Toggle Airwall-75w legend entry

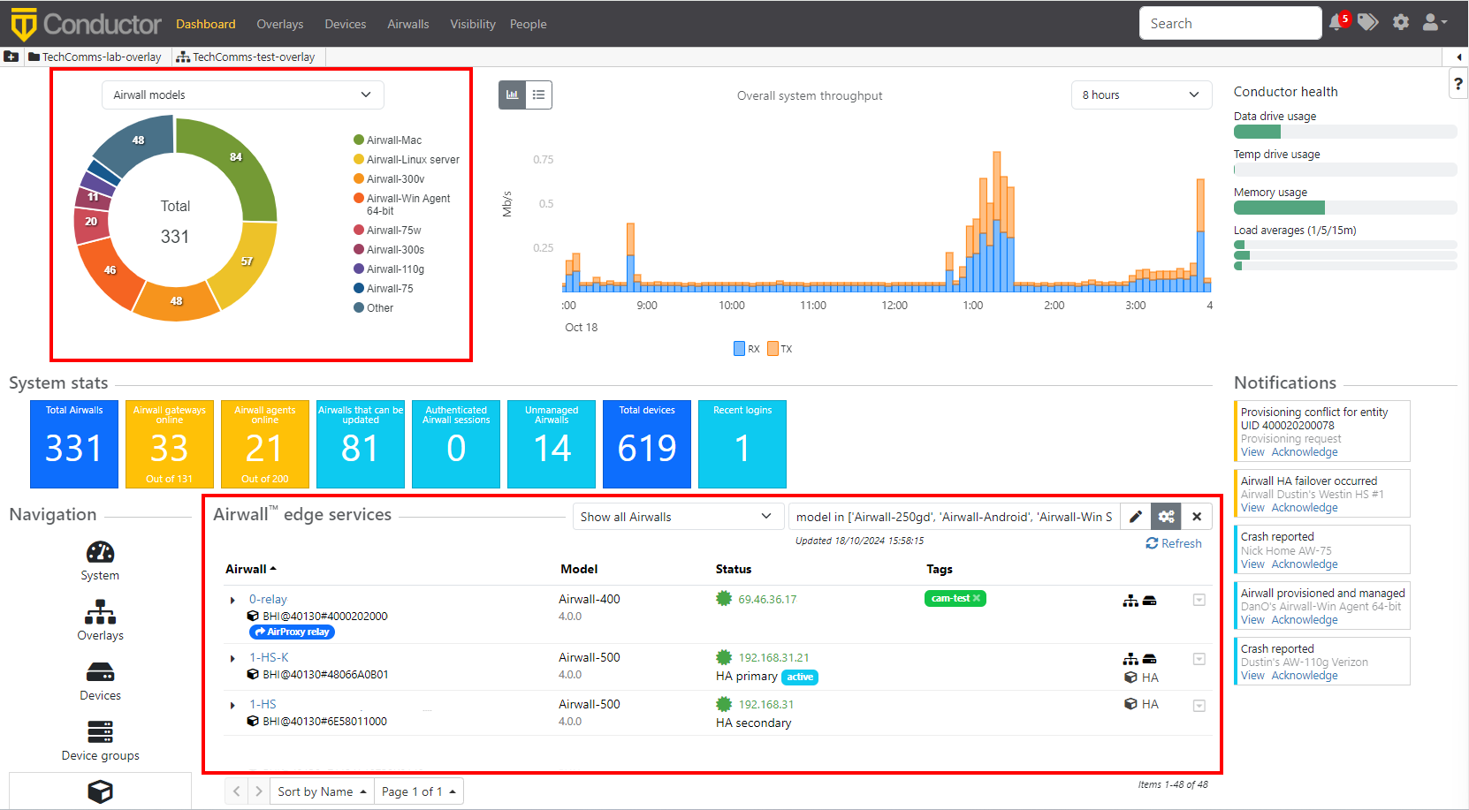click(x=387, y=230)
